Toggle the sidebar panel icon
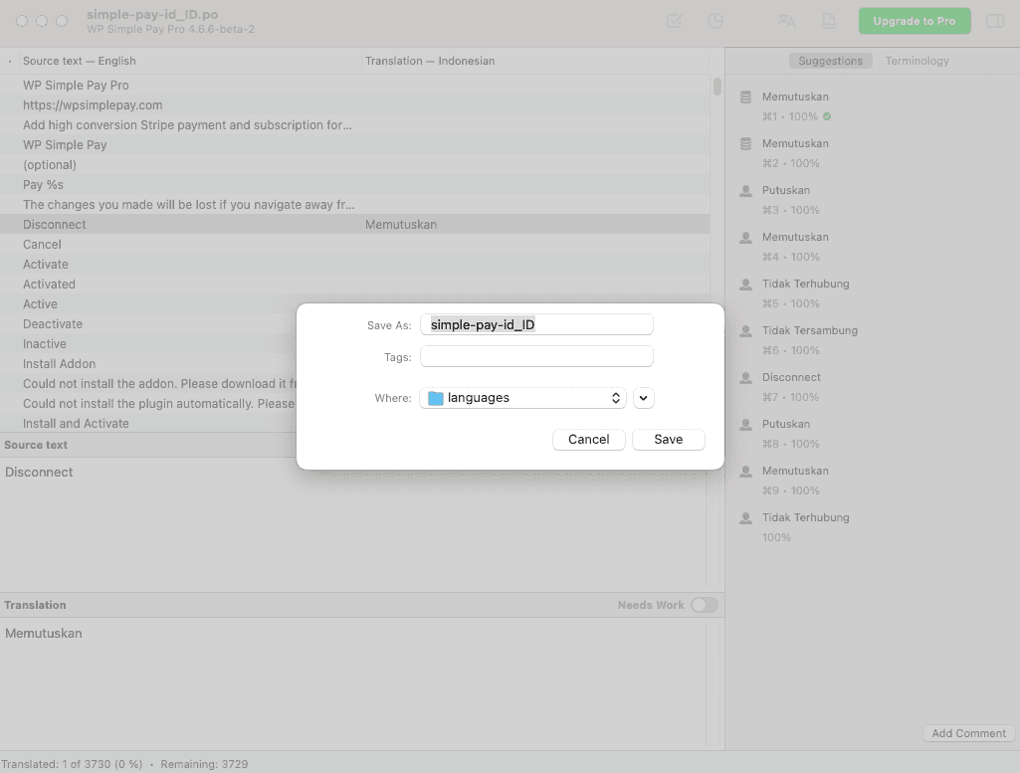Image resolution: width=1020 pixels, height=773 pixels. pos(995,21)
